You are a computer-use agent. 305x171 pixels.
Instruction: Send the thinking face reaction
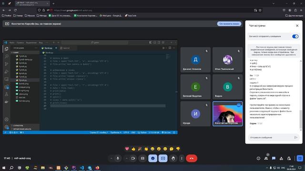pos(172,149)
